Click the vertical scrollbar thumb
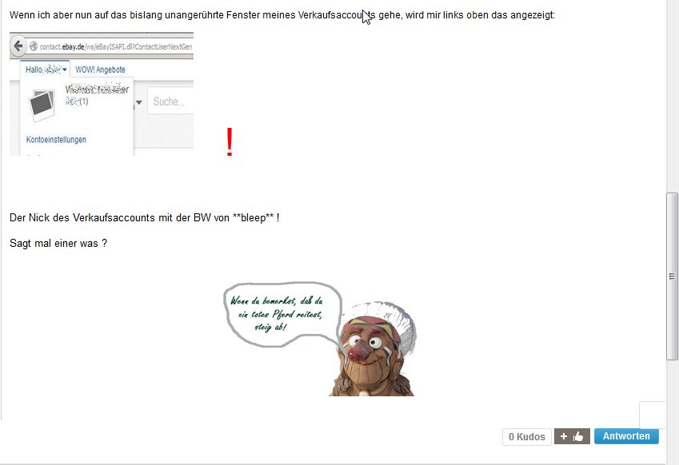Viewport: 679px width, 465px height. coord(672,276)
